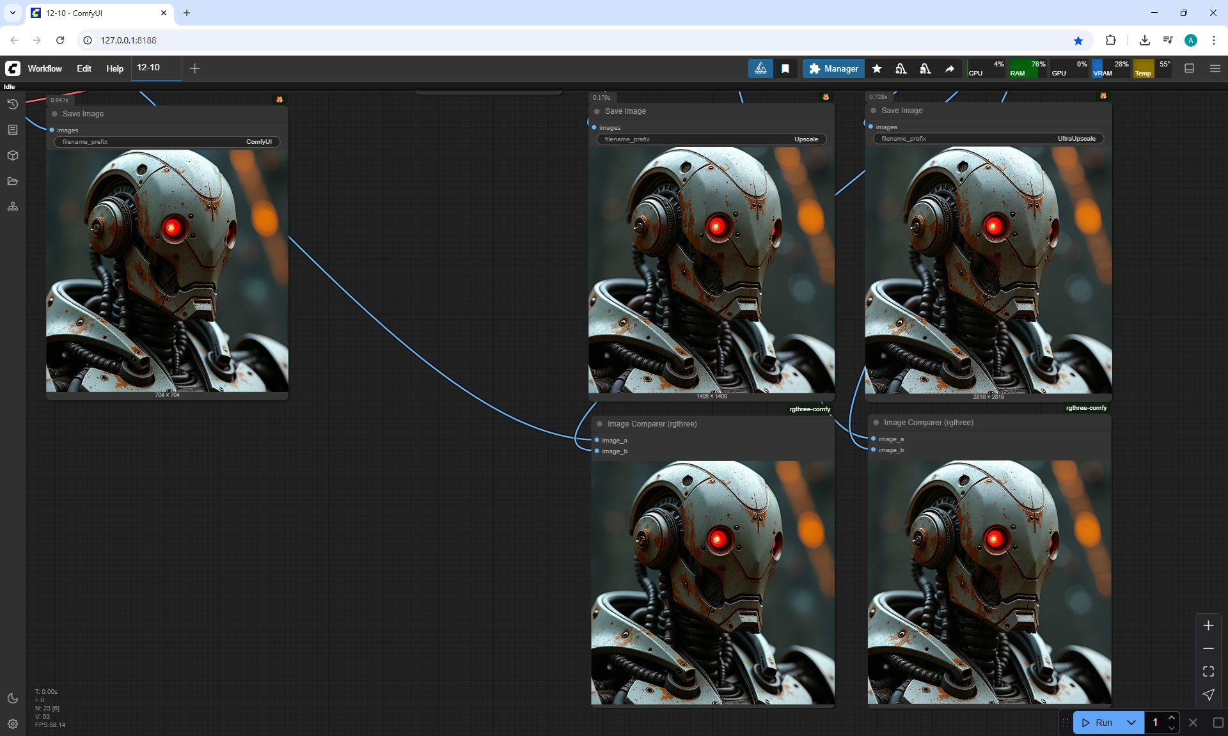The image size is (1228, 736).
Task: Collapse the UltraUpscale Save Image node dot
Action: (874, 111)
